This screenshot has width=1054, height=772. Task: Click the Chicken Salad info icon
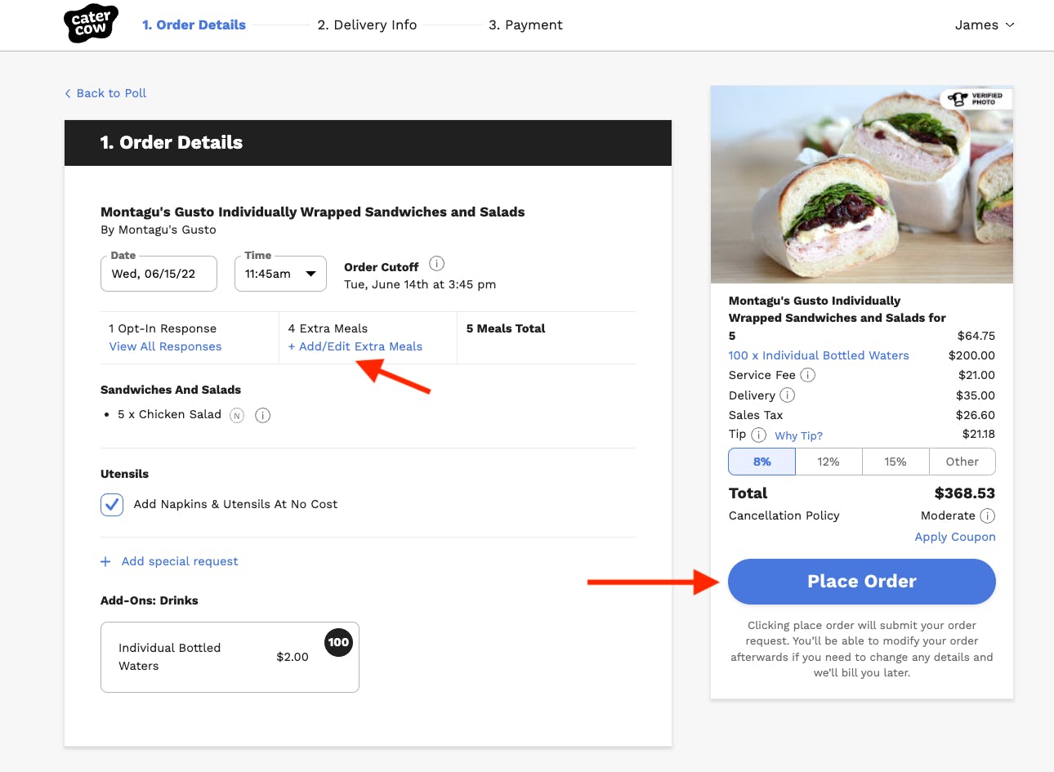[x=262, y=415]
